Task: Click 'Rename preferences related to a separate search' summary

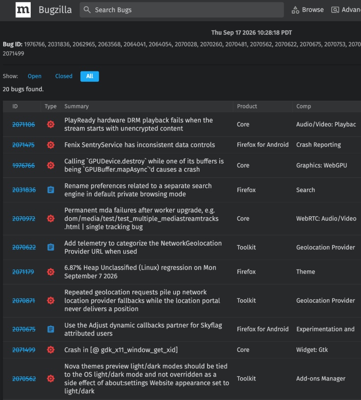Action: click(x=138, y=190)
